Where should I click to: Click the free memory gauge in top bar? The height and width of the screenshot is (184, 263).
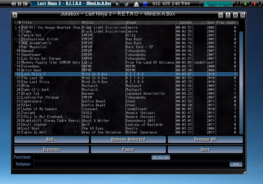(x=171, y=3)
